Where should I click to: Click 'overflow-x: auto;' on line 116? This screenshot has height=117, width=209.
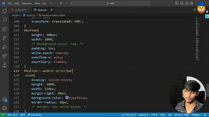click(x=47, y=57)
